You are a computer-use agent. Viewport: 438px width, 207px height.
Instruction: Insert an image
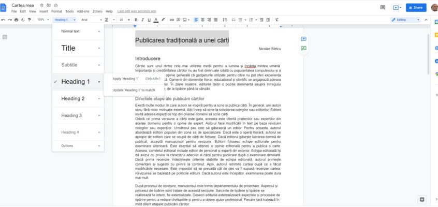click(x=185, y=20)
